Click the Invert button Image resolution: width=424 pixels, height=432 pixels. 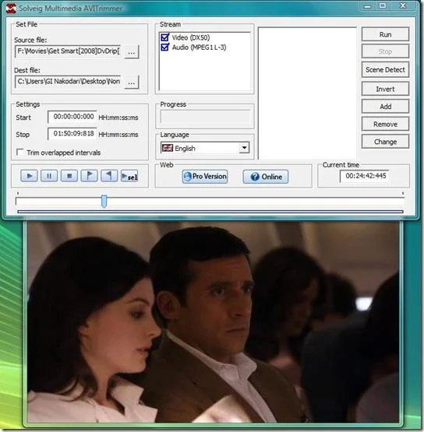coord(385,89)
